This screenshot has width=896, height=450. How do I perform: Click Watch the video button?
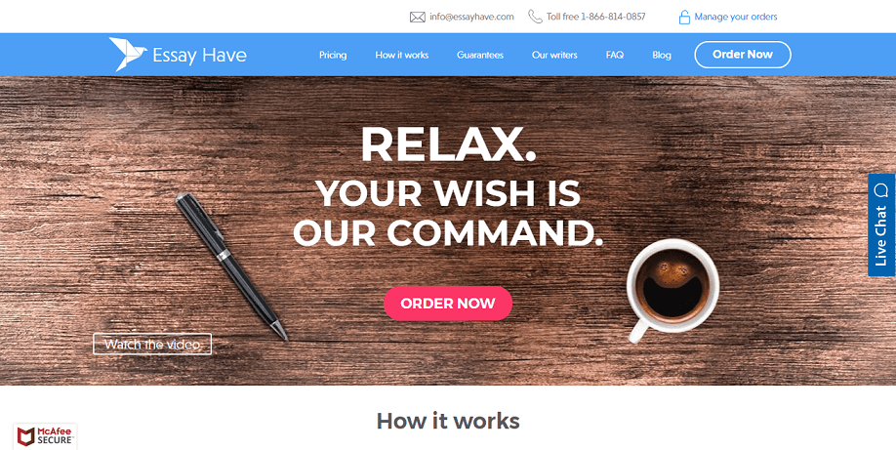[152, 345]
